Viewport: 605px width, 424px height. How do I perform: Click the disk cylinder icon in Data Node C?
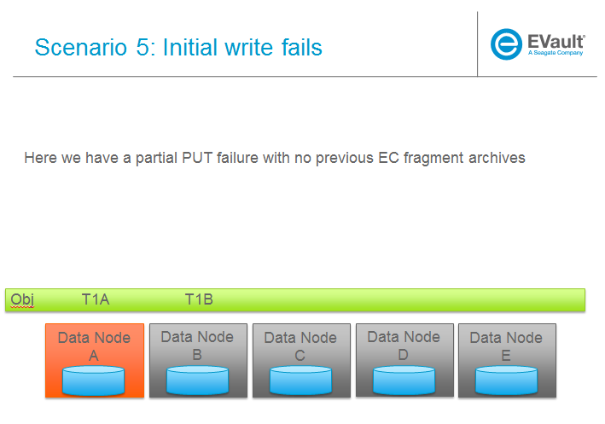[300, 380]
